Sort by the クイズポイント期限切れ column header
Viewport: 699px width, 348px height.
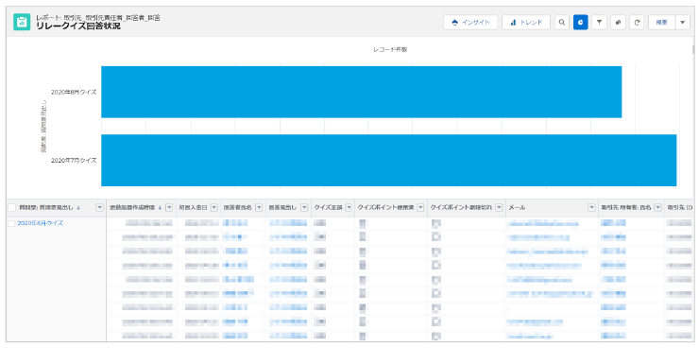[461, 207]
